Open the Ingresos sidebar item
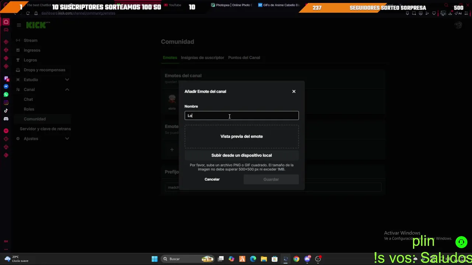The image size is (472, 265). click(32, 50)
